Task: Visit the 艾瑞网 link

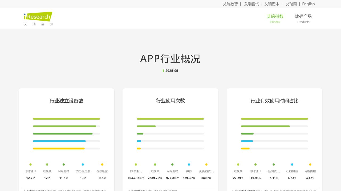Action: [291, 4]
